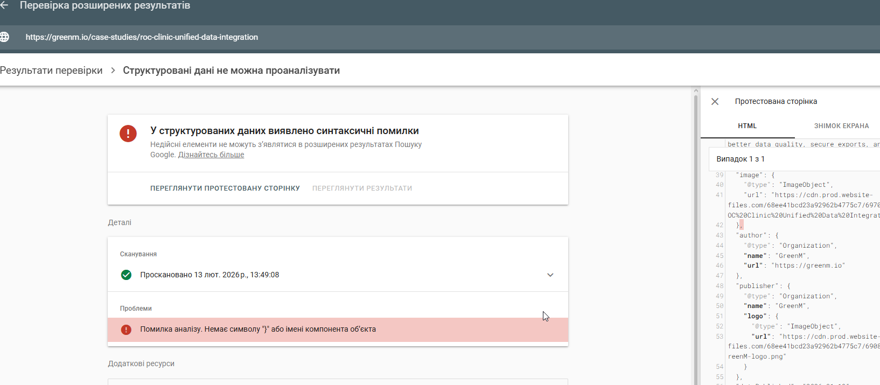This screenshot has width=880, height=385.
Task: Click the highlighted error marker on line 42
Action: click(741, 226)
